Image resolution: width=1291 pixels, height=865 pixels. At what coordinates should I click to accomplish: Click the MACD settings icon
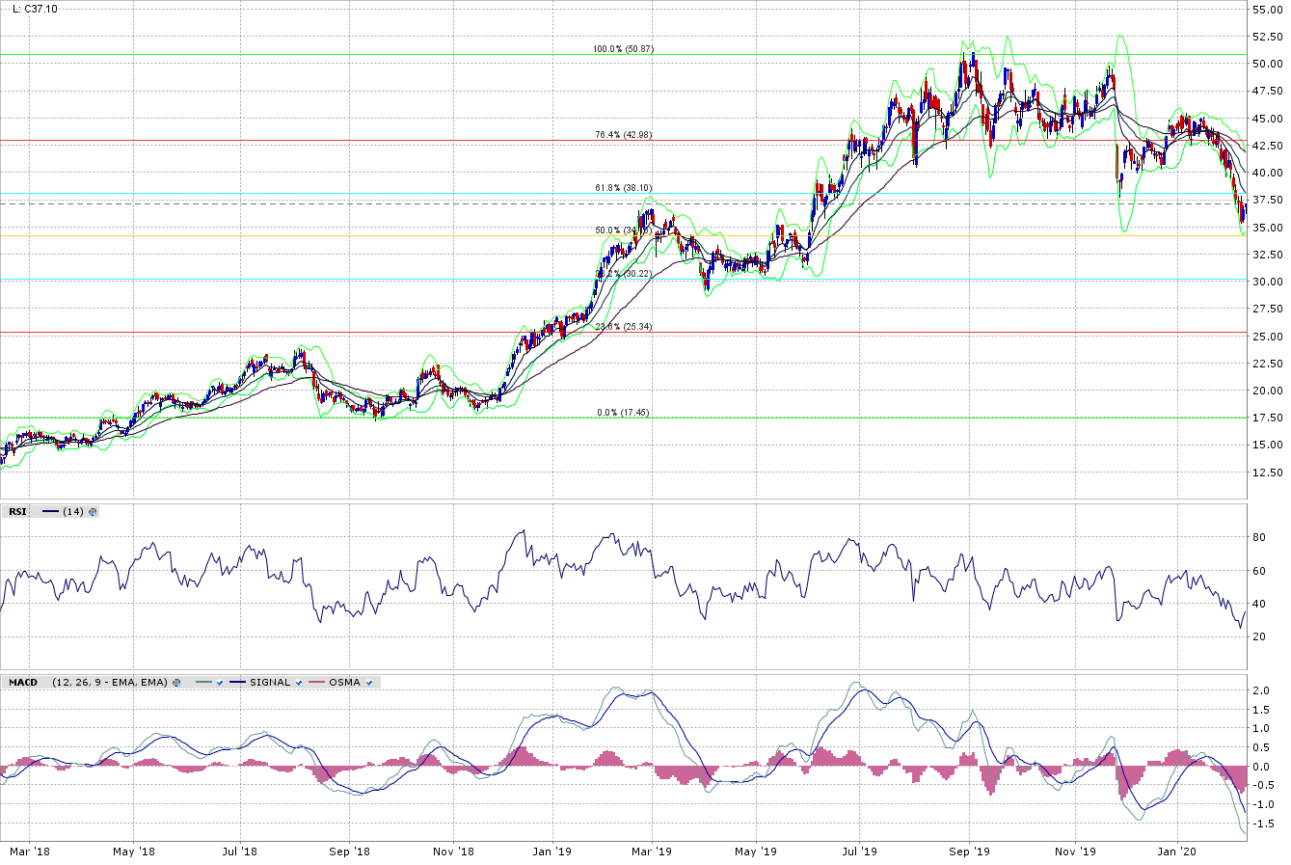176,683
